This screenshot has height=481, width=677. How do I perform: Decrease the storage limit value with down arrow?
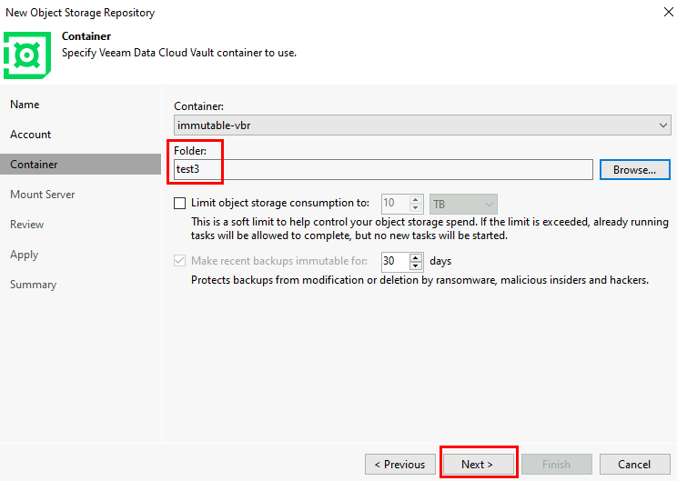pyautogui.click(x=415, y=208)
